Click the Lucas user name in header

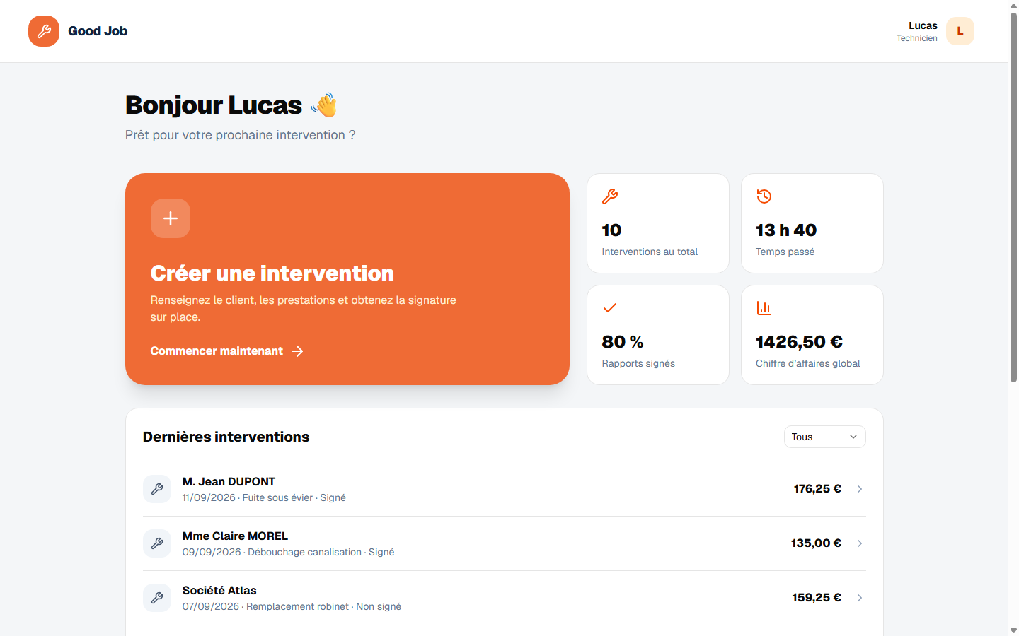pos(923,25)
